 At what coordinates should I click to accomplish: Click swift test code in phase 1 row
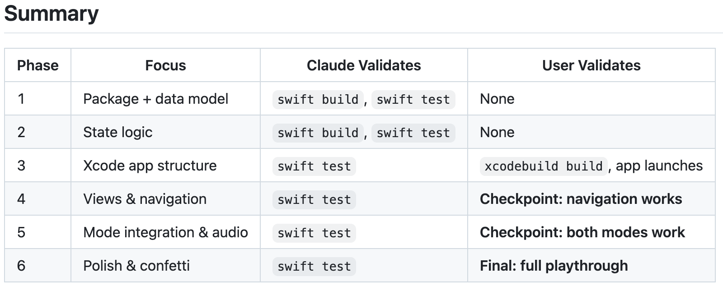[413, 99]
